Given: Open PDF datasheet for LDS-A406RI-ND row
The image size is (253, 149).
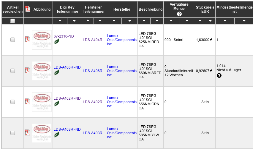Looking at the screenshot, I should (x=27, y=71).
